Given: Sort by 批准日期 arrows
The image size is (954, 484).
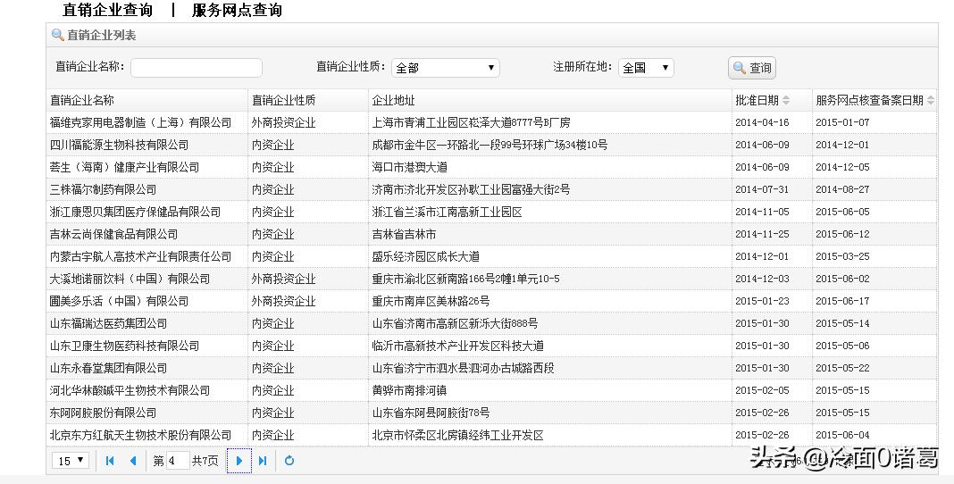Looking at the screenshot, I should tap(786, 100).
